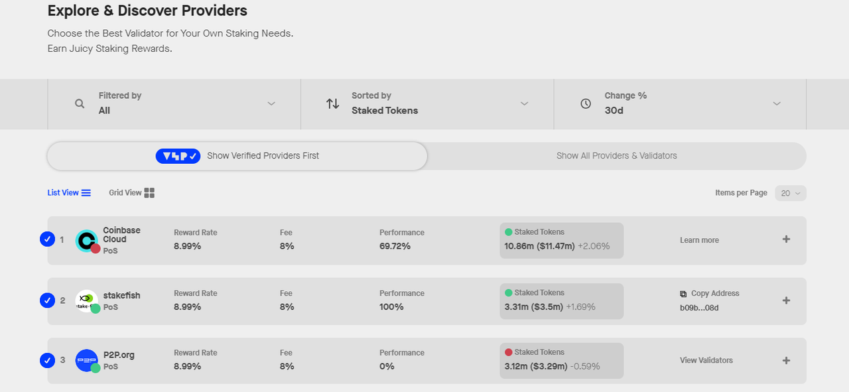The height and width of the screenshot is (392, 849).
Task: Click the copy icon next to Copy Address
Action: (x=684, y=294)
